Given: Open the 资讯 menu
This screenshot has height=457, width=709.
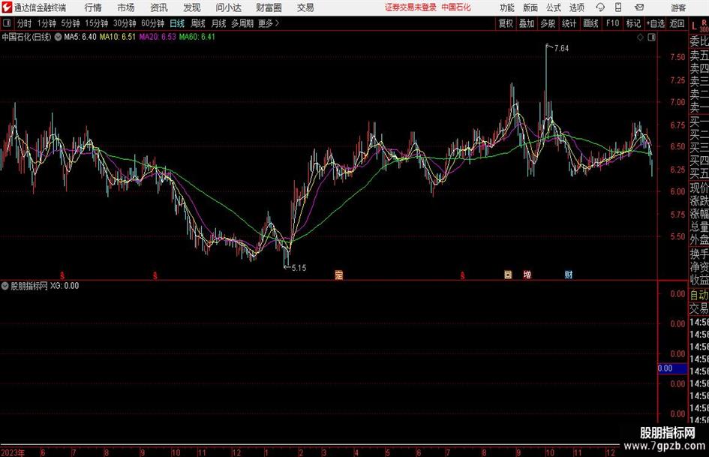Looking at the screenshot, I should (x=159, y=8).
